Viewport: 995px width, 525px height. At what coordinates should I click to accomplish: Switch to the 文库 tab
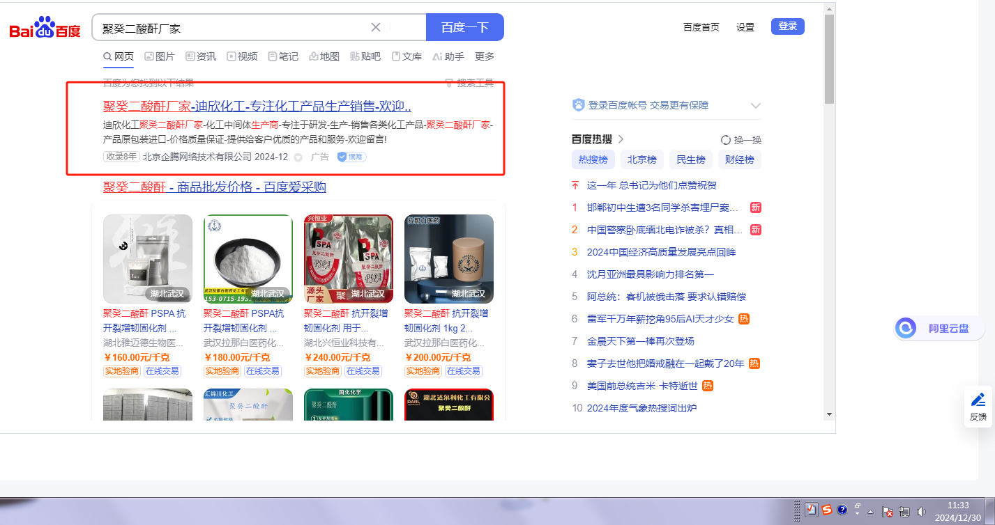point(407,56)
